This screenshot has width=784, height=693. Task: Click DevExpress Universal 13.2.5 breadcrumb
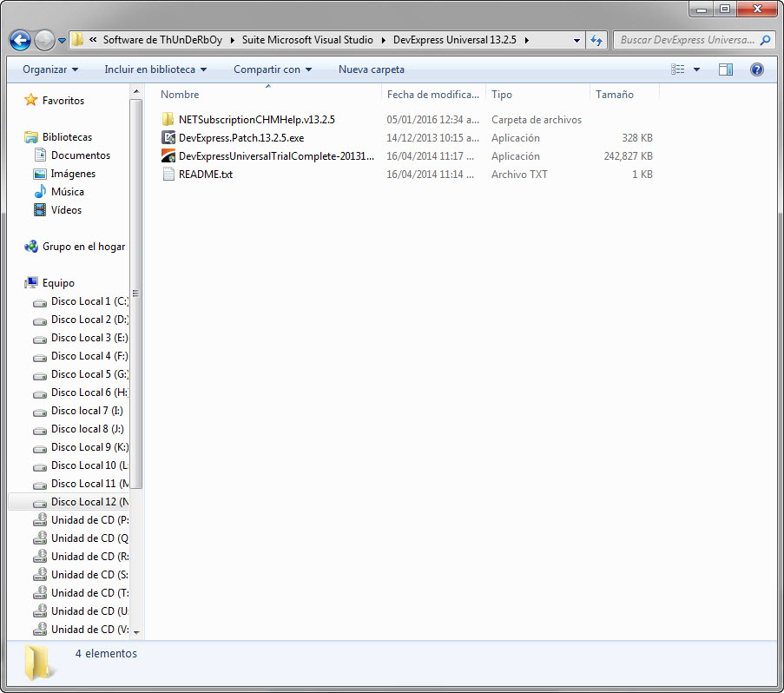[x=454, y=40]
